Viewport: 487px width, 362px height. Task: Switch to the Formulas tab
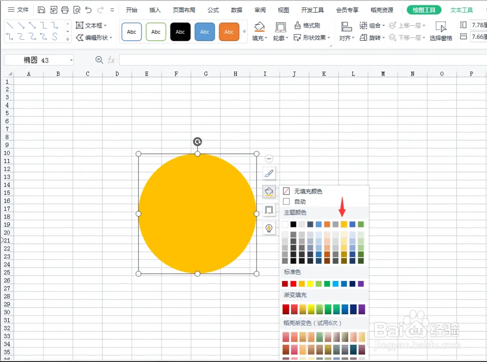213,10
